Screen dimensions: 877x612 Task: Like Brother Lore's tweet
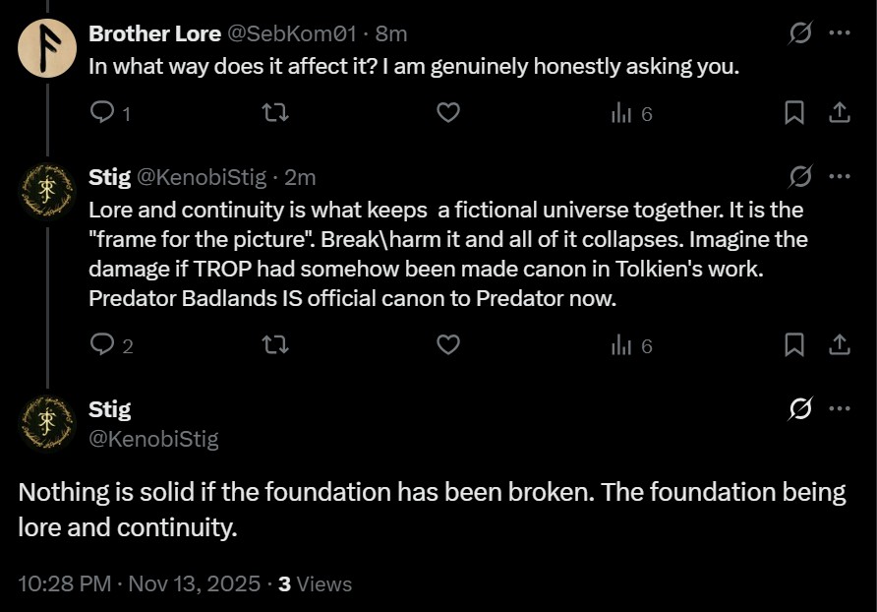tap(448, 113)
